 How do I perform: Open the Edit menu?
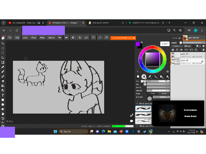coord(17,38)
